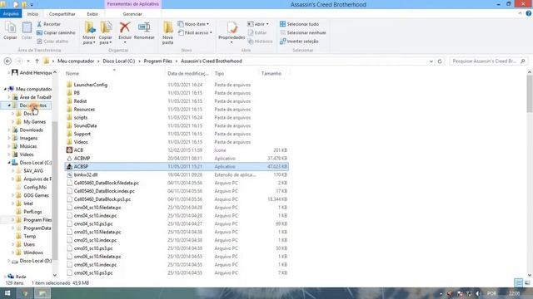Collapse the ribbon with the chevron
Viewport: 533px width, 299px height.
click(x=520, y=13)
